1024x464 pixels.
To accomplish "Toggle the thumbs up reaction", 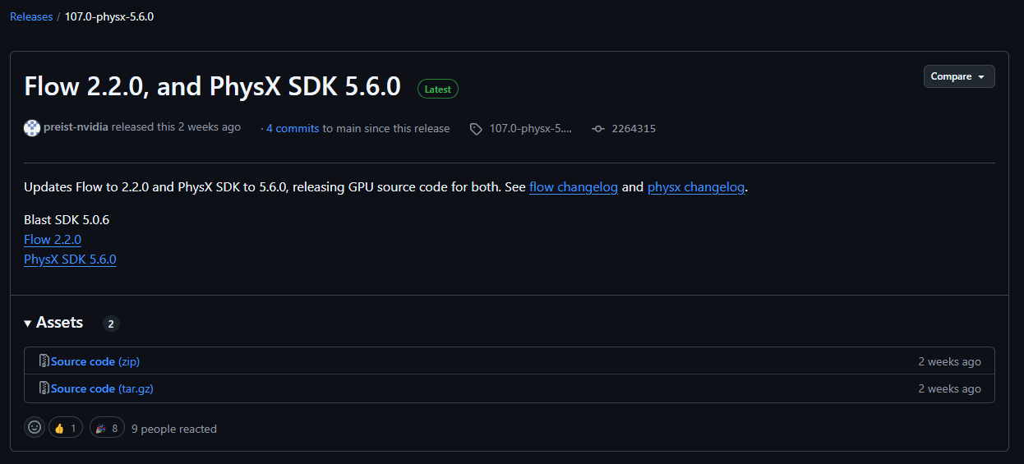I will [66, 428].
